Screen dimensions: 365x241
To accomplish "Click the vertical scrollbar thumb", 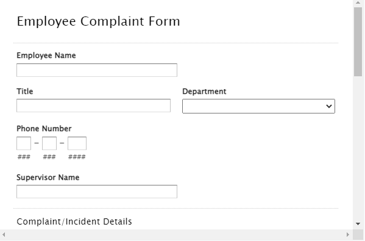I will (x=358, y=41).
